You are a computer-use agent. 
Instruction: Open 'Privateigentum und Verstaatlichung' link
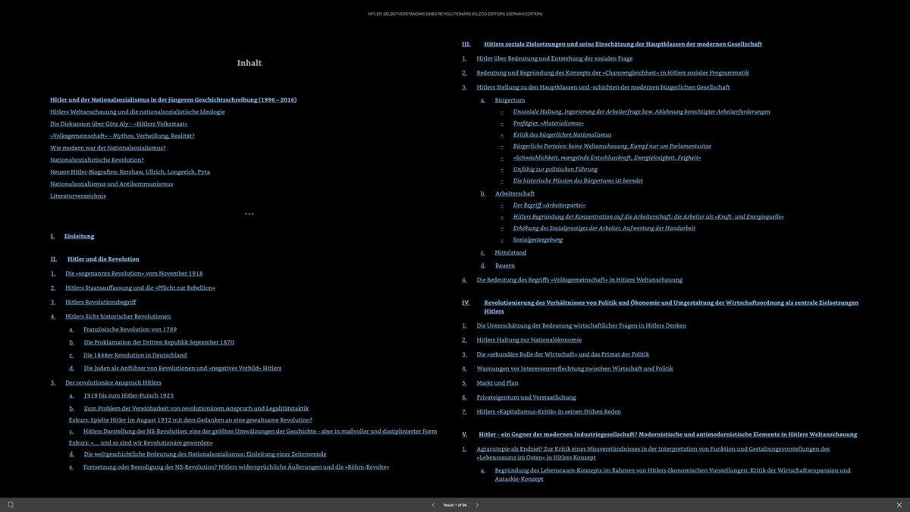[526, 397]
